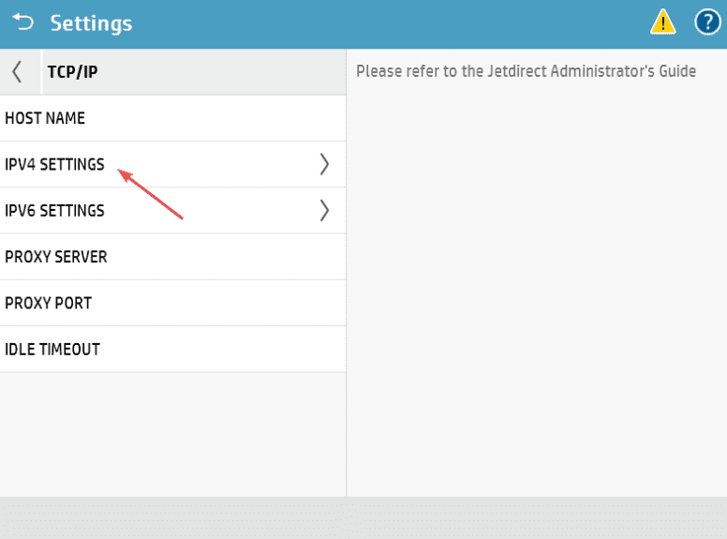The image size is (727, 539).
Task: Select the IPV4 SETTINGS menu label
Action: click(x=54, y=164)
